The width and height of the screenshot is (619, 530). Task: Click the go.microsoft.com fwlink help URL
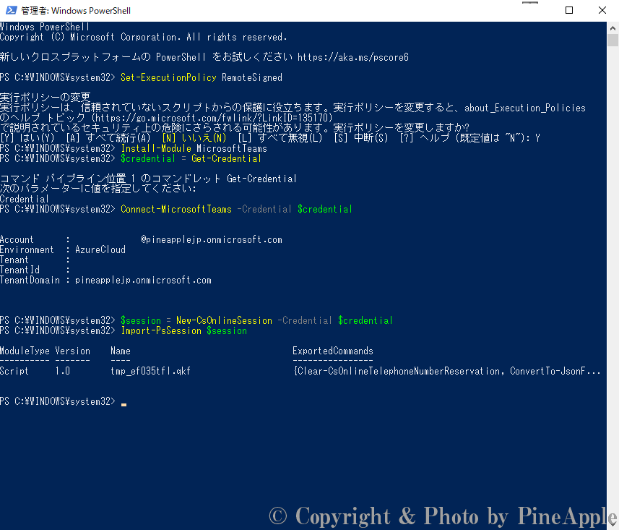(x=212, y=118)
